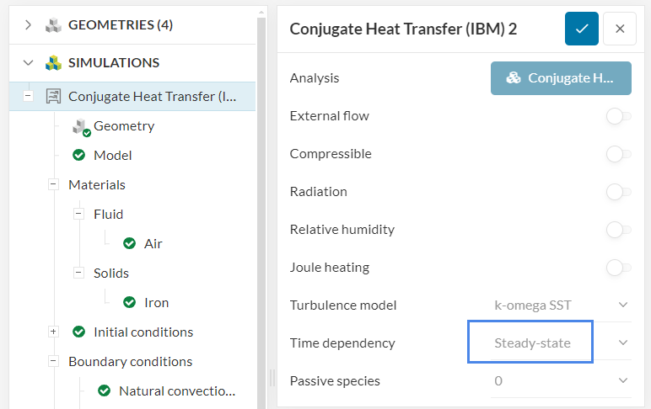Viewport: 651px width, 409px height.
Task: Click green check icon next to Model
Action: (79, 156)
